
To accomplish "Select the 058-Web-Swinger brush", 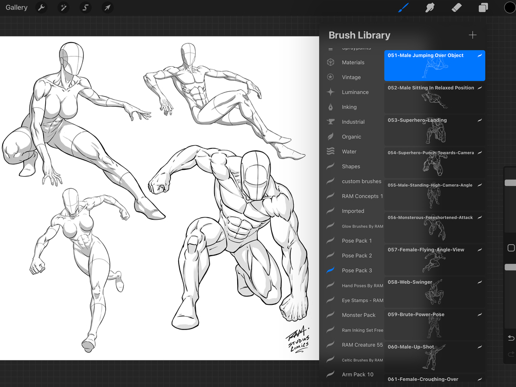I will (434, 292).
